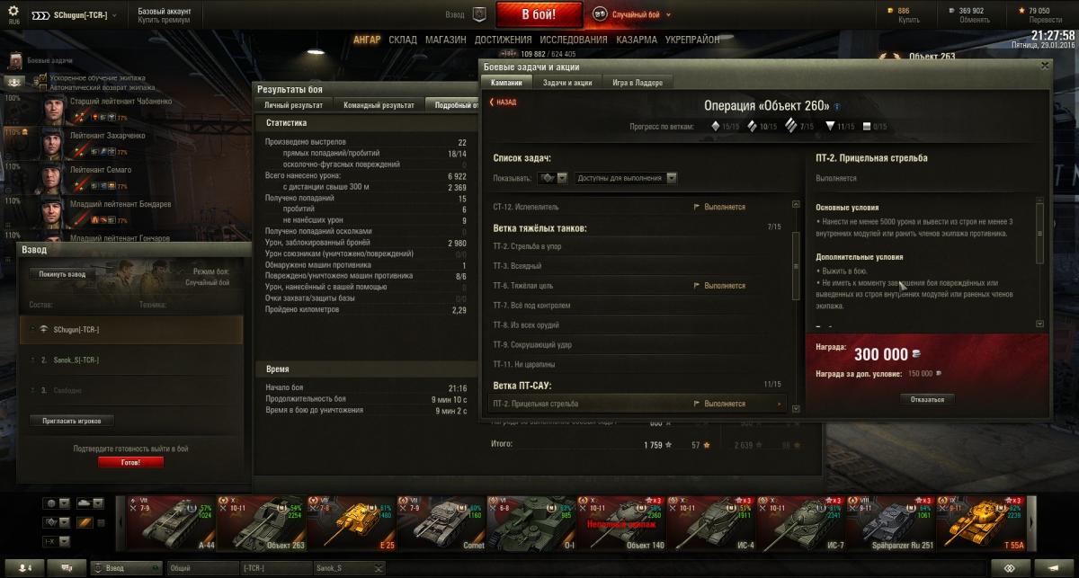Open the СКЛАД menu tab
Viewport: 1079px width, 578px height.
pos(403,40)
